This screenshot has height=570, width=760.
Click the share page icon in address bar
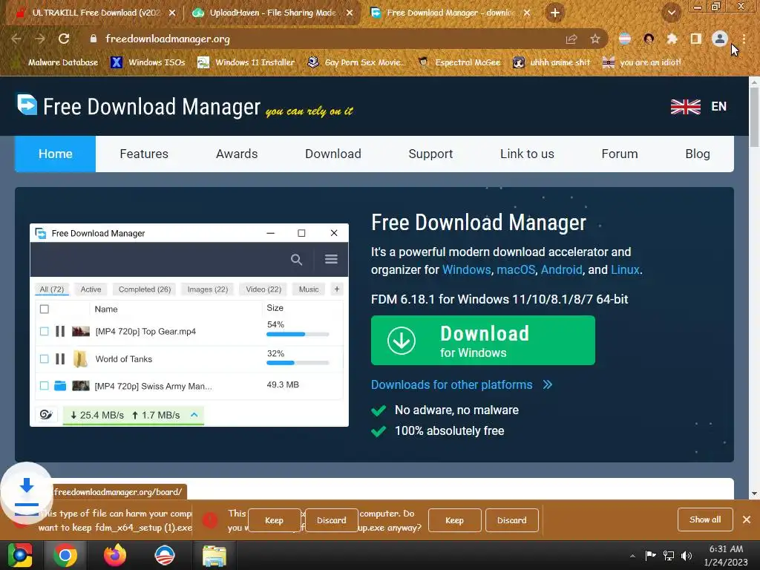pyautogui.click(x=571, y=39)
